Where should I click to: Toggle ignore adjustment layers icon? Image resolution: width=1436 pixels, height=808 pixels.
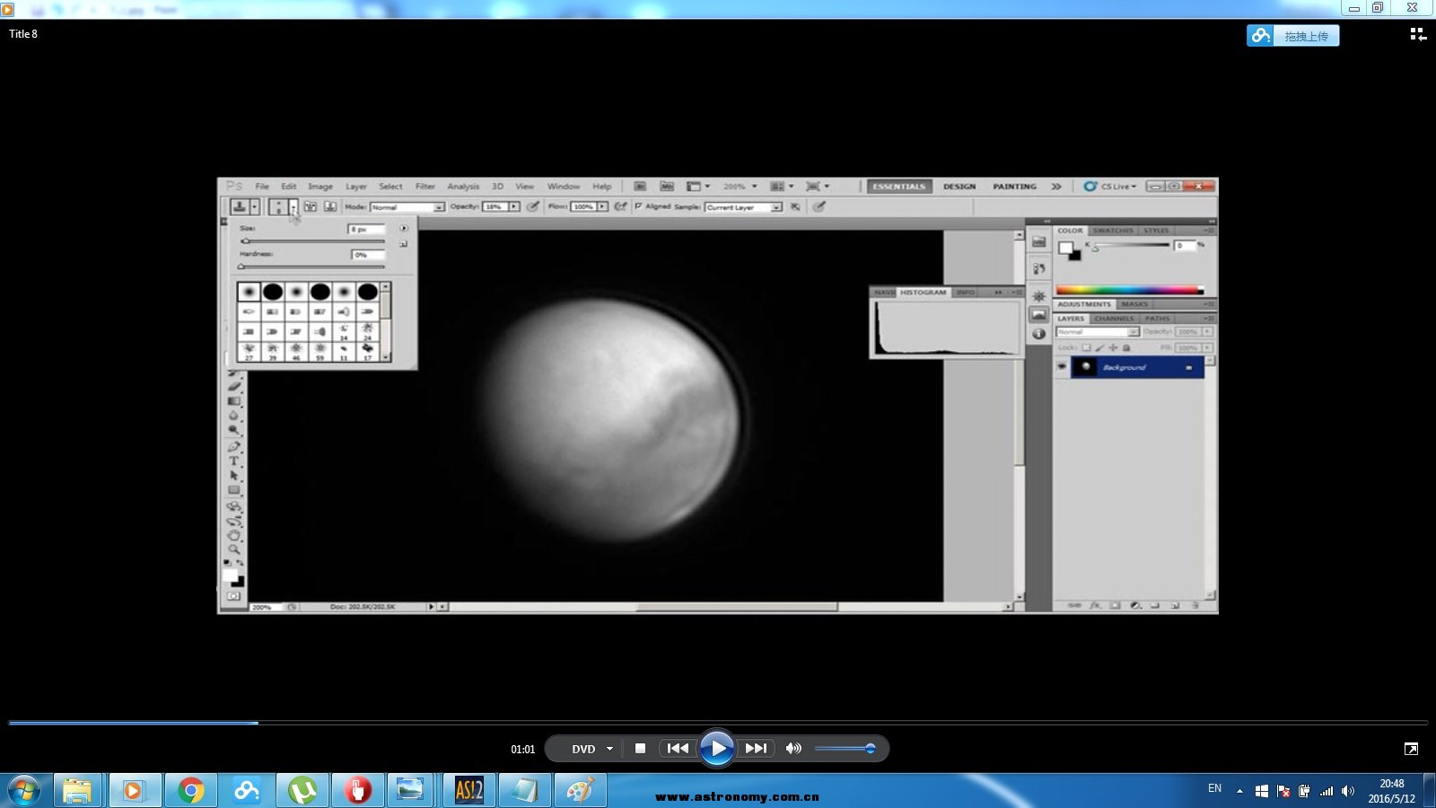click(x=795, y=206)
